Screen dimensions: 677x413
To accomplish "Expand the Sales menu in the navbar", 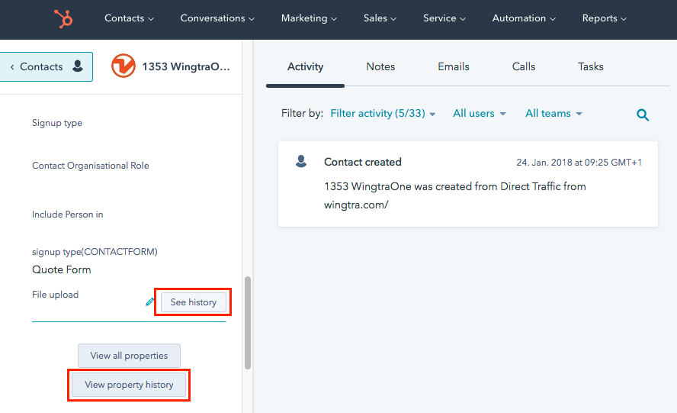I will pos(380,18).
